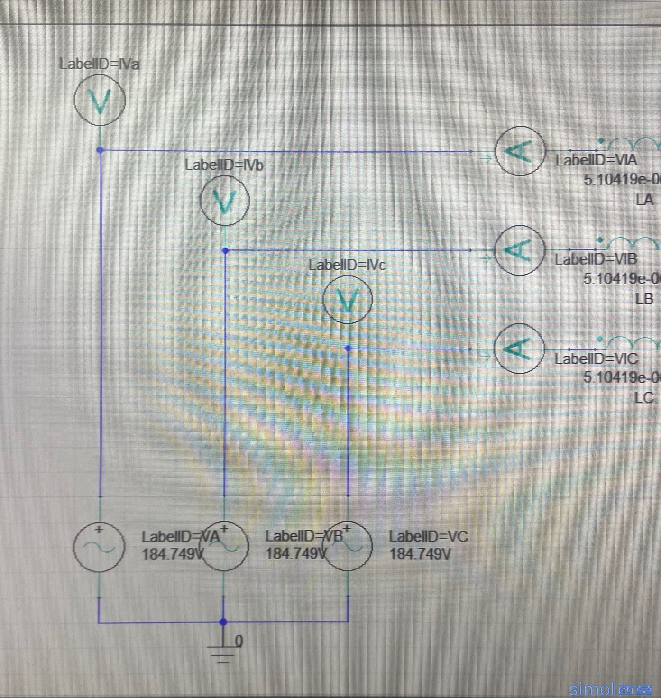Click the LabelID=VIA text
Viewport: 661px width, 698px height.
(596, 160)
